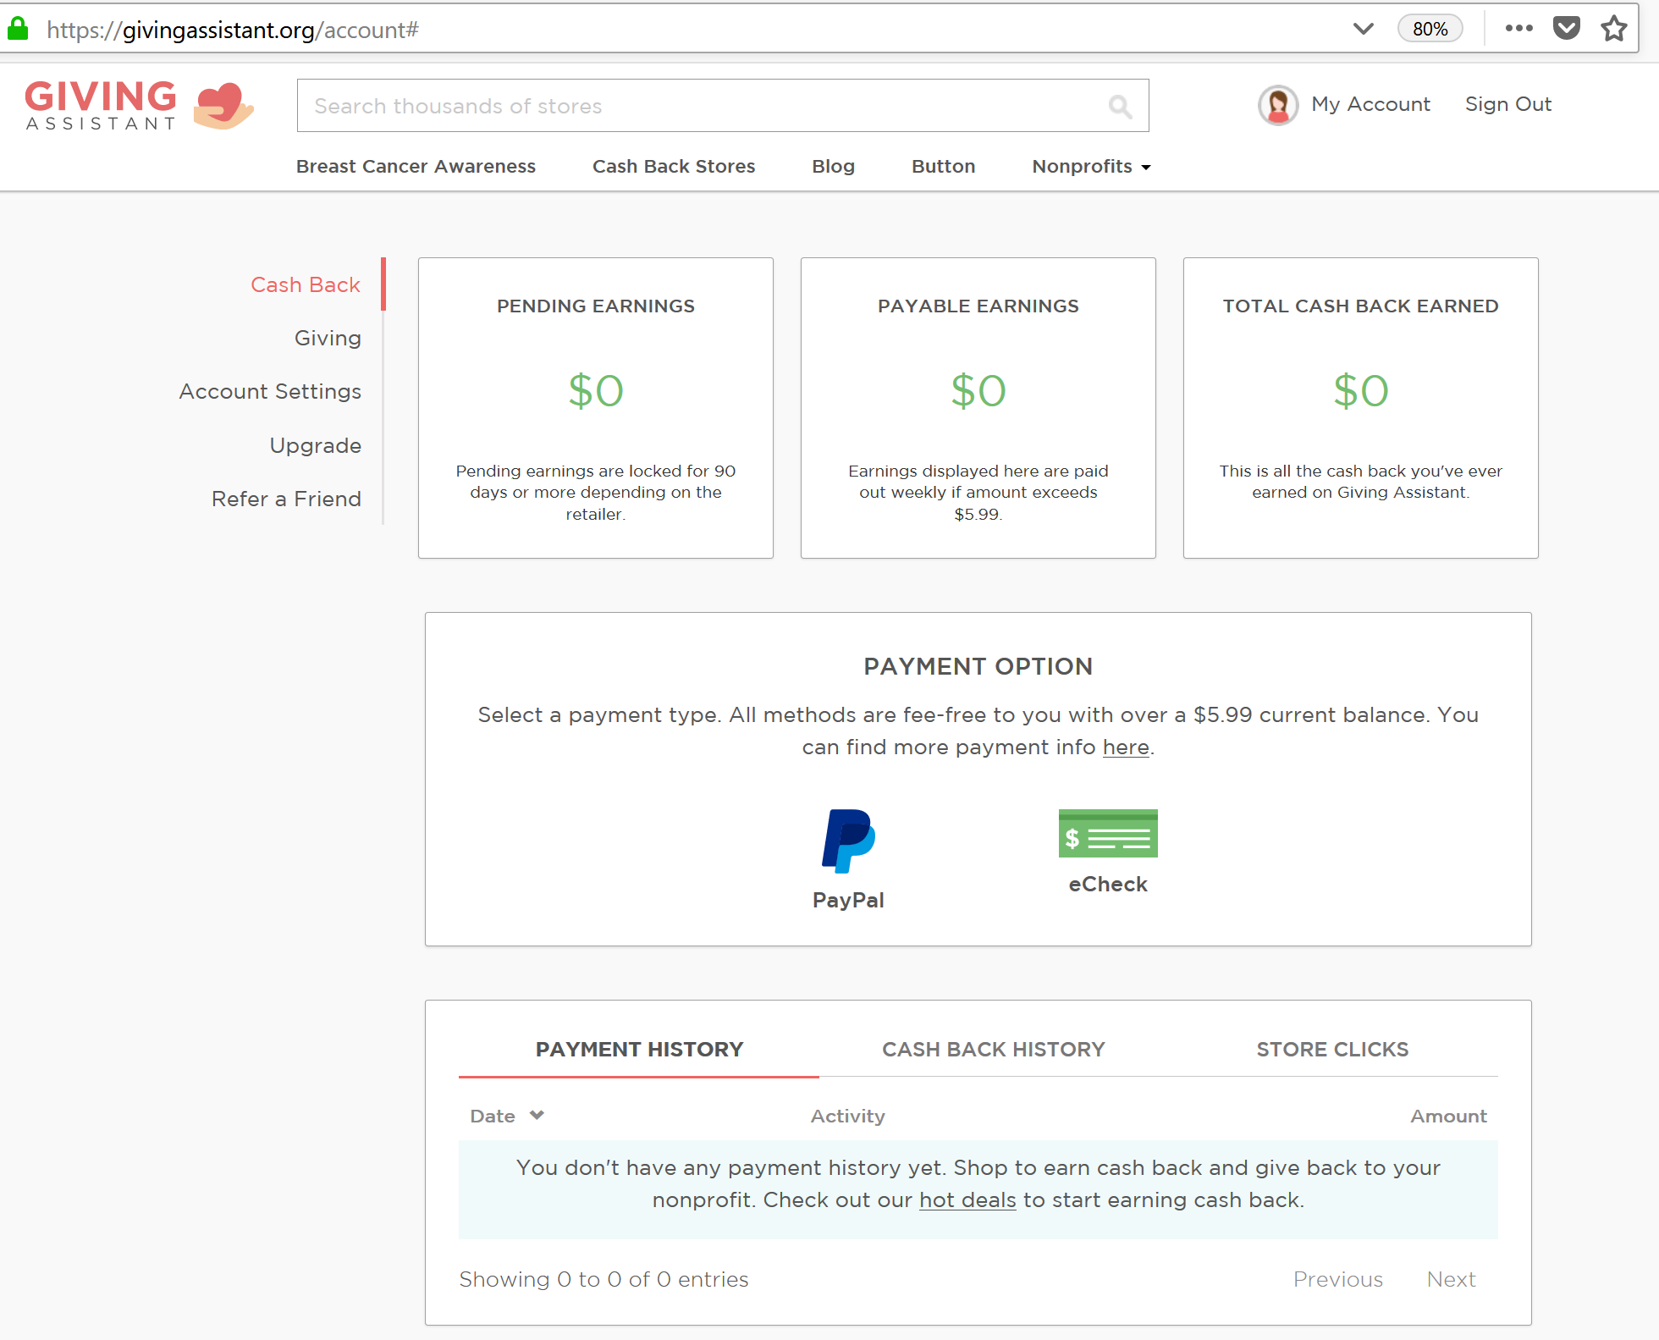Viewport: 1659px width, 1340px height.
Task: Open the hot deals link
Action: tap(967, 1199)
